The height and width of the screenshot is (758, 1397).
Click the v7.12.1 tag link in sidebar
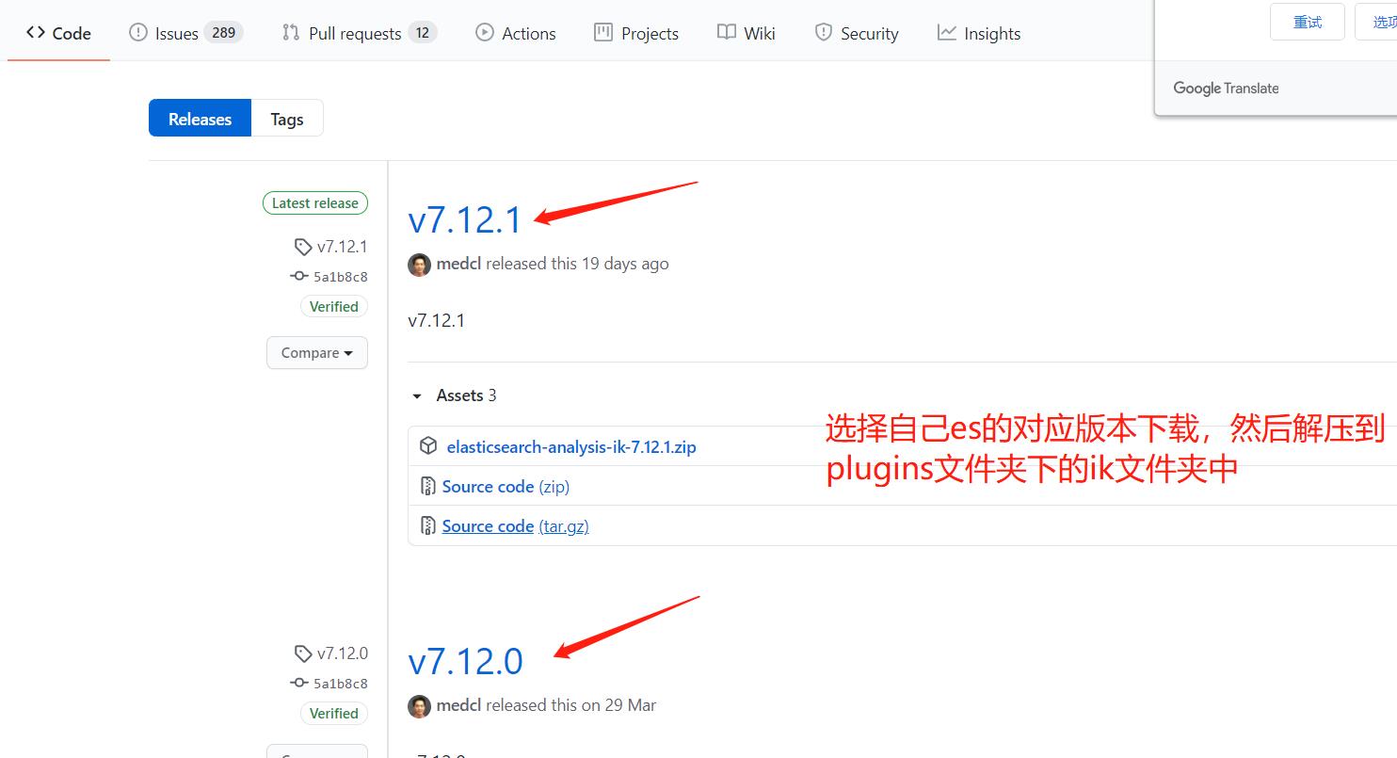[x=343, y=247]
